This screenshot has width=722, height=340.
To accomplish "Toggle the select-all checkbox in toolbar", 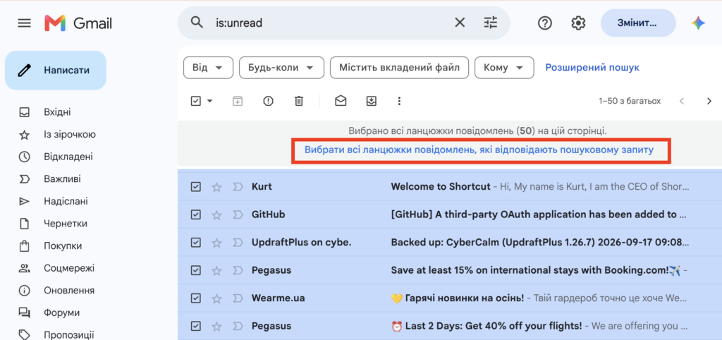I will (x=196, y=101).
